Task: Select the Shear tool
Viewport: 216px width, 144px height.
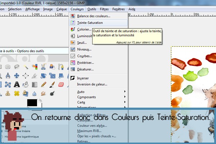Action: (61, 76)
